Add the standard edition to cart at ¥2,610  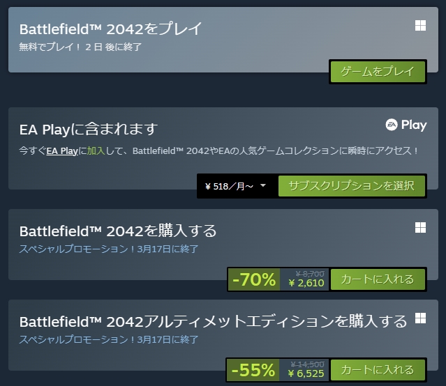tap(377, 279)
